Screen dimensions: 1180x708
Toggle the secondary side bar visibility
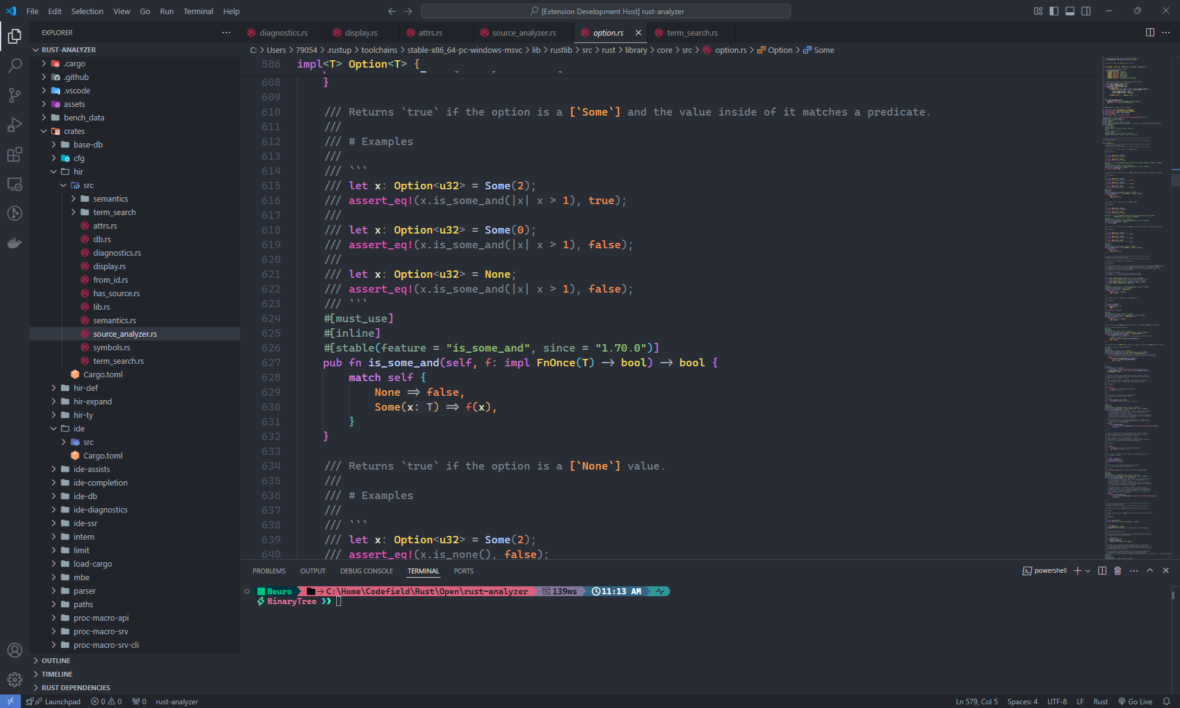[x=1086, y=11]
